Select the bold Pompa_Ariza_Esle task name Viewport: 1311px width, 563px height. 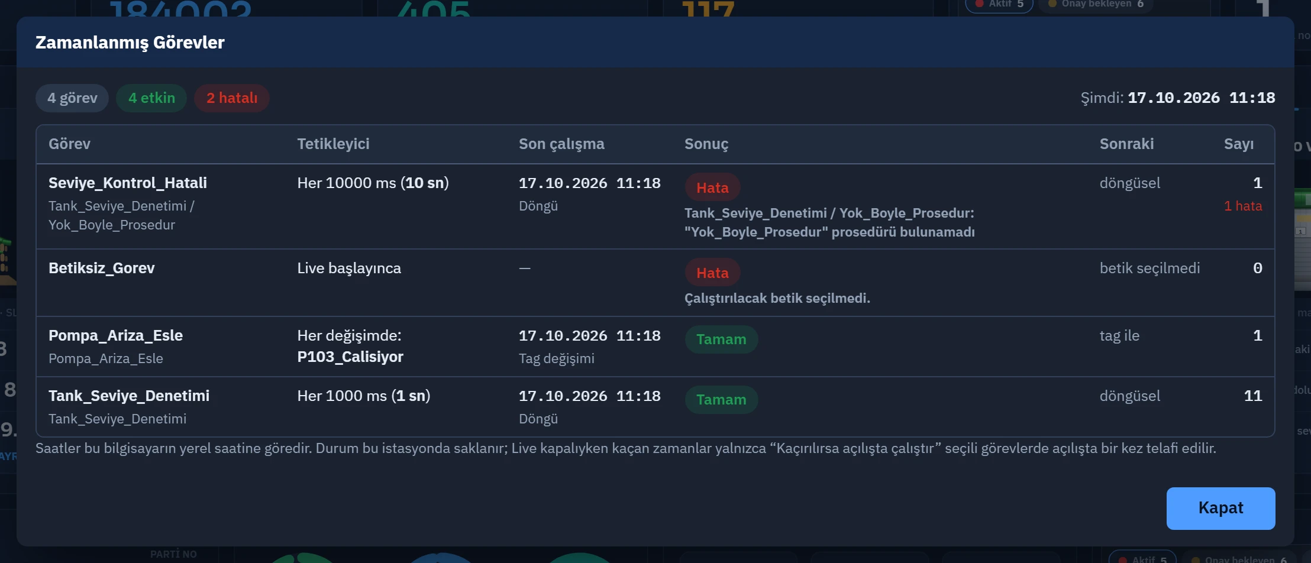tap(115, 336)
